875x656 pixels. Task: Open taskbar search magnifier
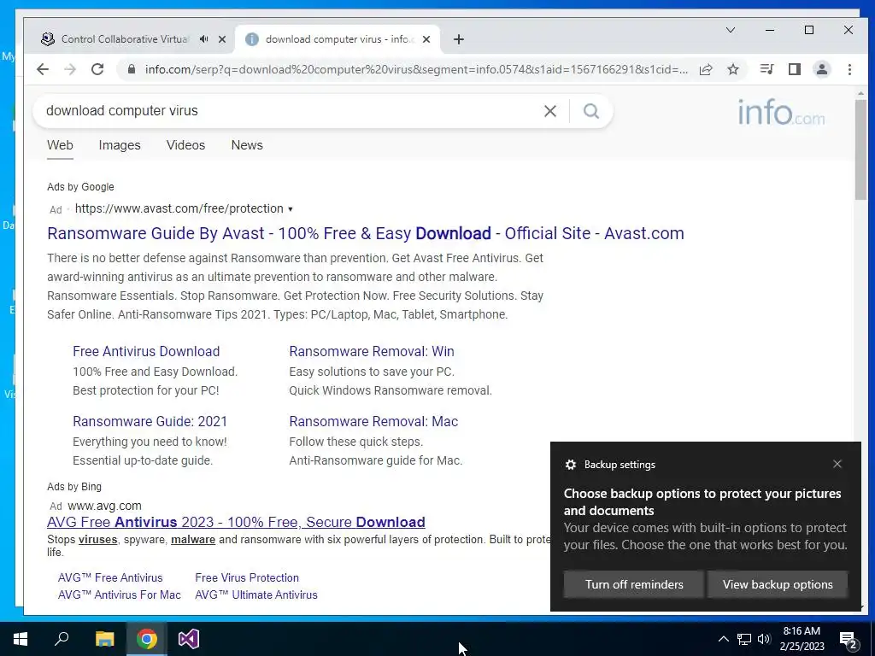coord(62,639)
